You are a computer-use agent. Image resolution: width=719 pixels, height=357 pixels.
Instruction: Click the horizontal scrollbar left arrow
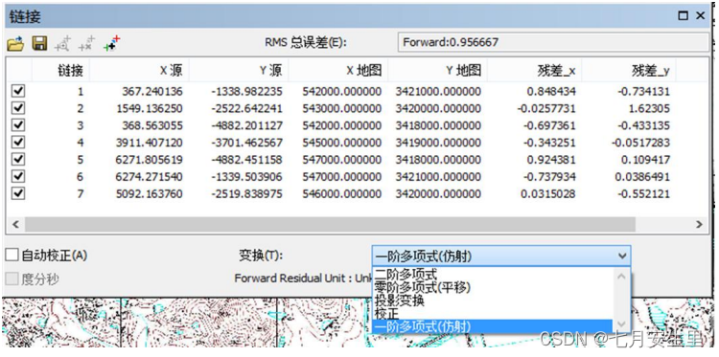coord(15,224)
